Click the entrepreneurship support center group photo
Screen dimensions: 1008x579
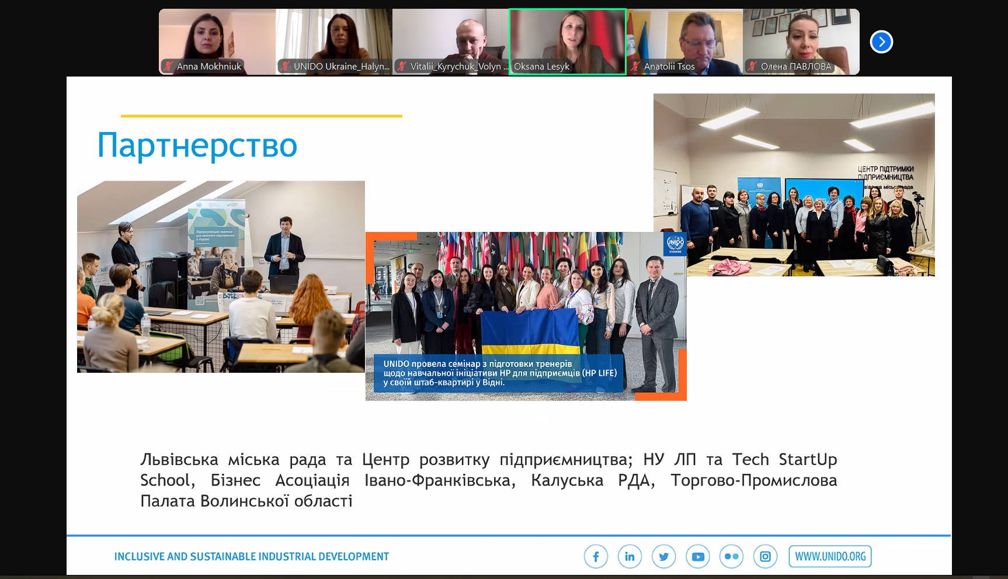pyautogui.click(x=794, y=185)
